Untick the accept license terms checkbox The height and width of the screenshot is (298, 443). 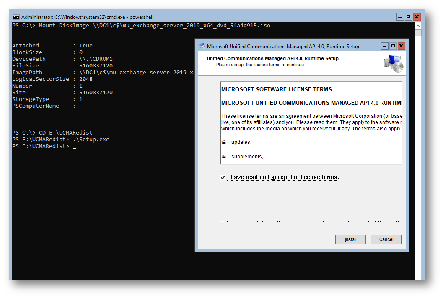pos(223,177)
